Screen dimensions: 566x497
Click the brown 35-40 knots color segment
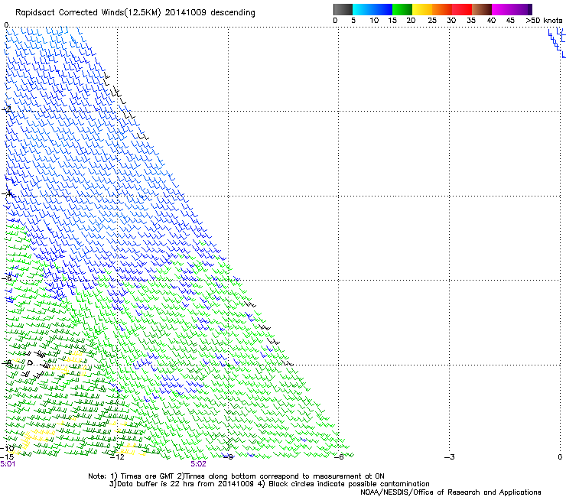pos(482,9)
